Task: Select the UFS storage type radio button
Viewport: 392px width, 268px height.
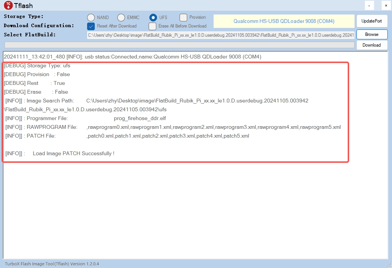Action: [x=153, y=18]
